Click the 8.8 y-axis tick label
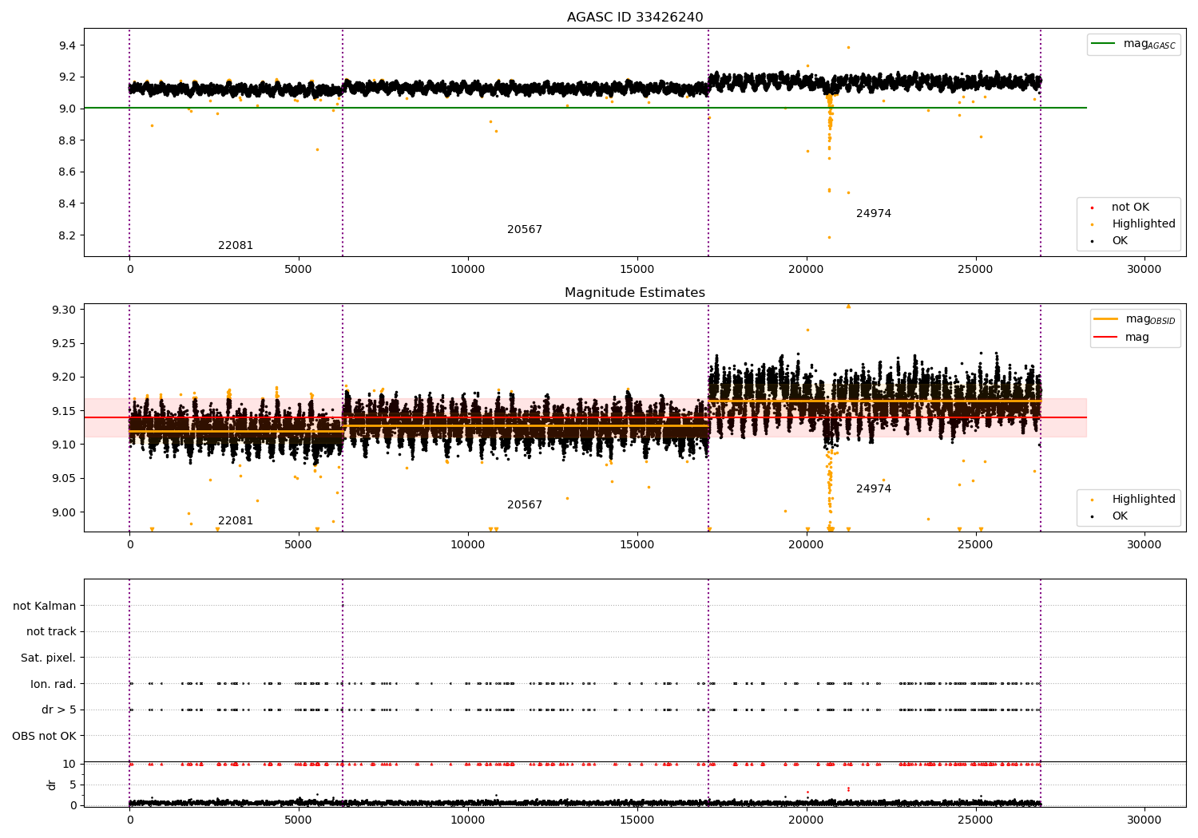This screenshot has width=1198, height=838. pos(67,141)
